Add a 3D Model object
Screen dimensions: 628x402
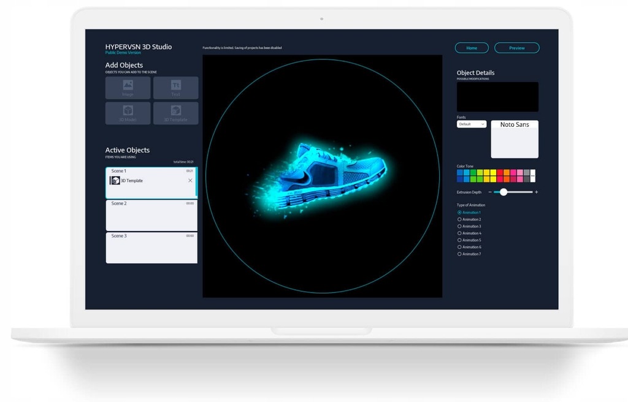click(128, 113)
